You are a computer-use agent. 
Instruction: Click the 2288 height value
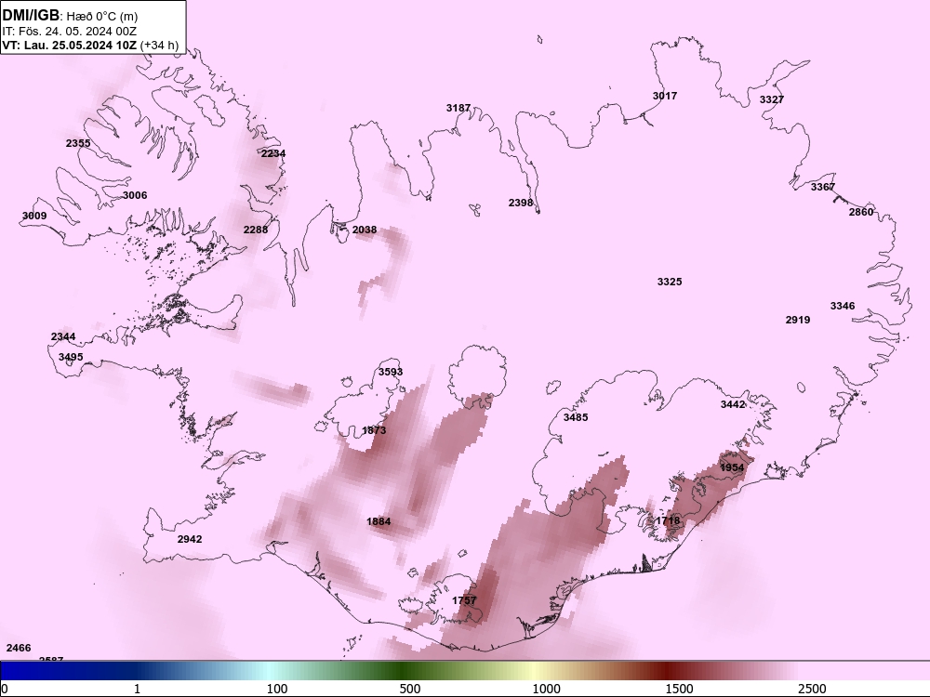tap(256, 230)
